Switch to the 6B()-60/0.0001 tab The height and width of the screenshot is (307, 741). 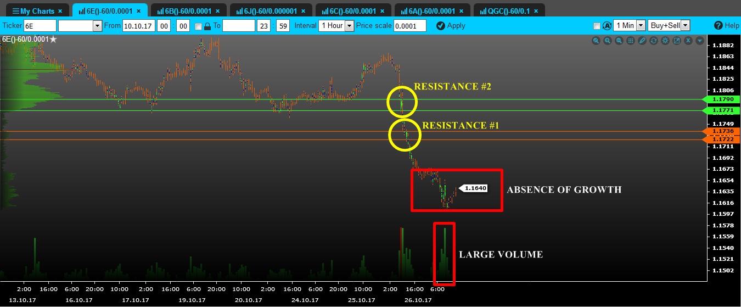click(x=188, y=11)
